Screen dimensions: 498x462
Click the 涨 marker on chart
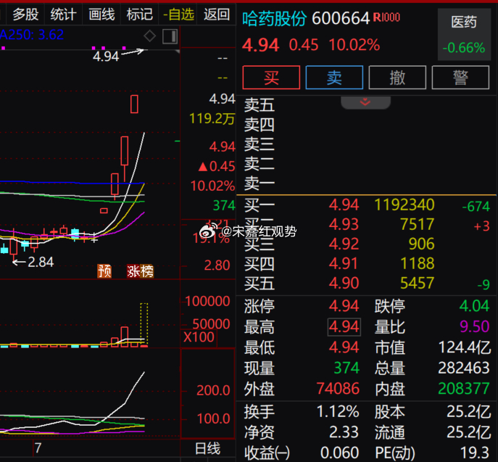[x=133, y=271]
